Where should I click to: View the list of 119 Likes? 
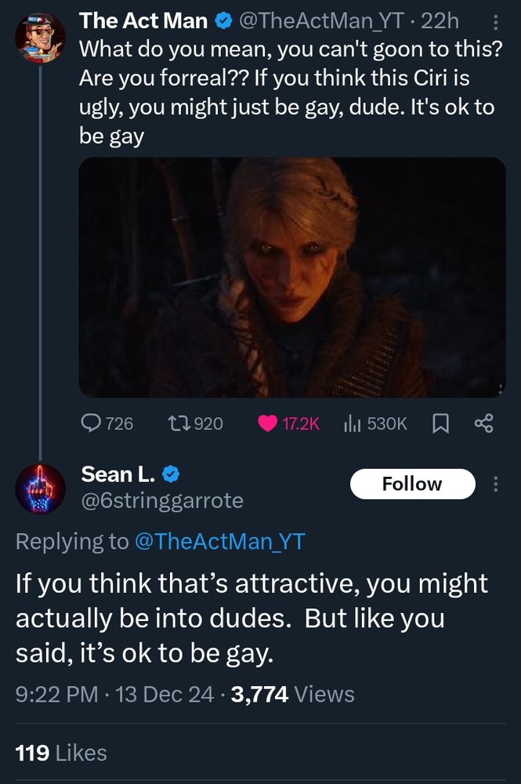[x=61, y=753]
